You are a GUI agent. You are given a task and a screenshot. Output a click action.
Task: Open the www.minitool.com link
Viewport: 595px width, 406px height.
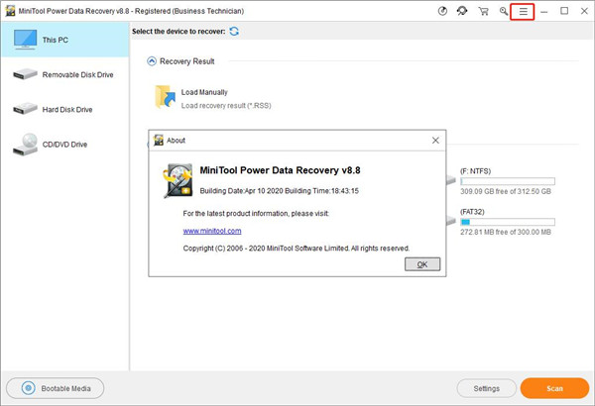coord(212,231)
